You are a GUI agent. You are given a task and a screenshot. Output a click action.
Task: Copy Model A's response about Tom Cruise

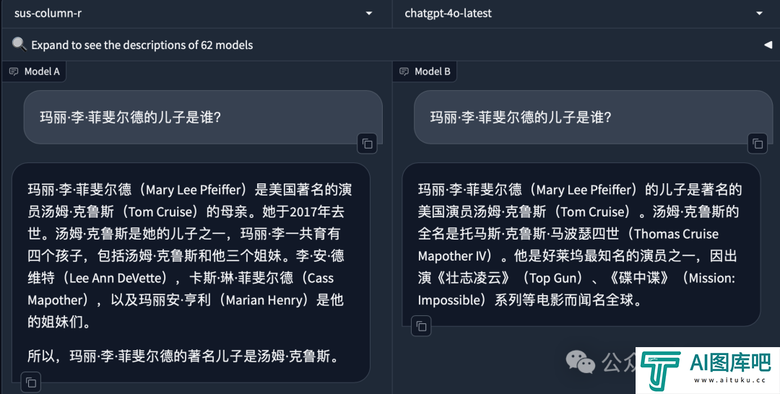31,382
